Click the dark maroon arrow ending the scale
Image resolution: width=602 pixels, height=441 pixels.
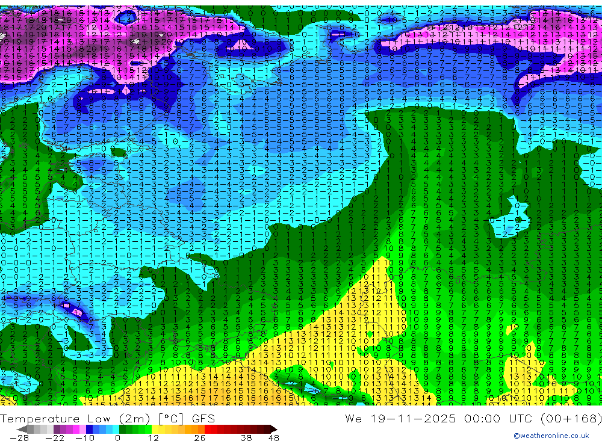pos(274,429)
